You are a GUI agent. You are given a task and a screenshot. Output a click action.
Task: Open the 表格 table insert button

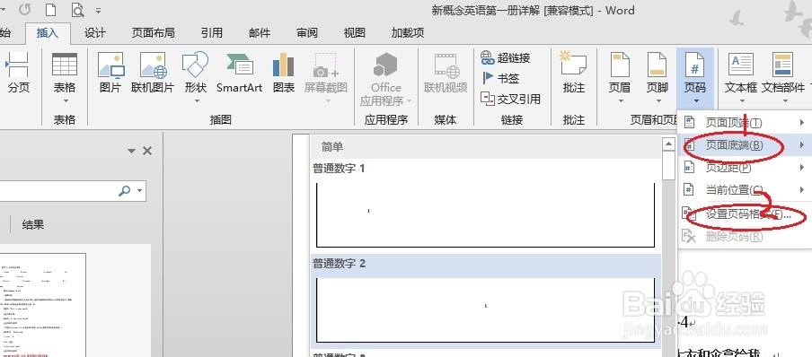(65, 78)
